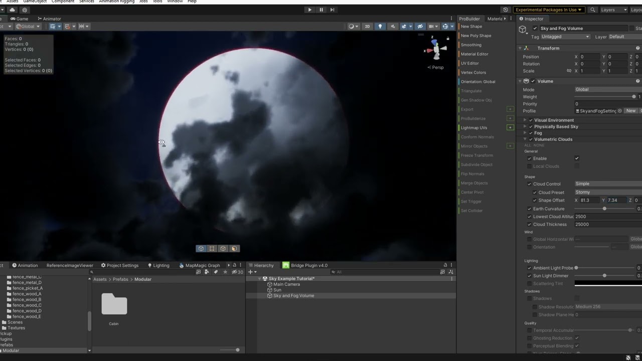Open the cloud services icon
Screen dimensions: 642x361
pyautogui.click(x=12, y=10)
